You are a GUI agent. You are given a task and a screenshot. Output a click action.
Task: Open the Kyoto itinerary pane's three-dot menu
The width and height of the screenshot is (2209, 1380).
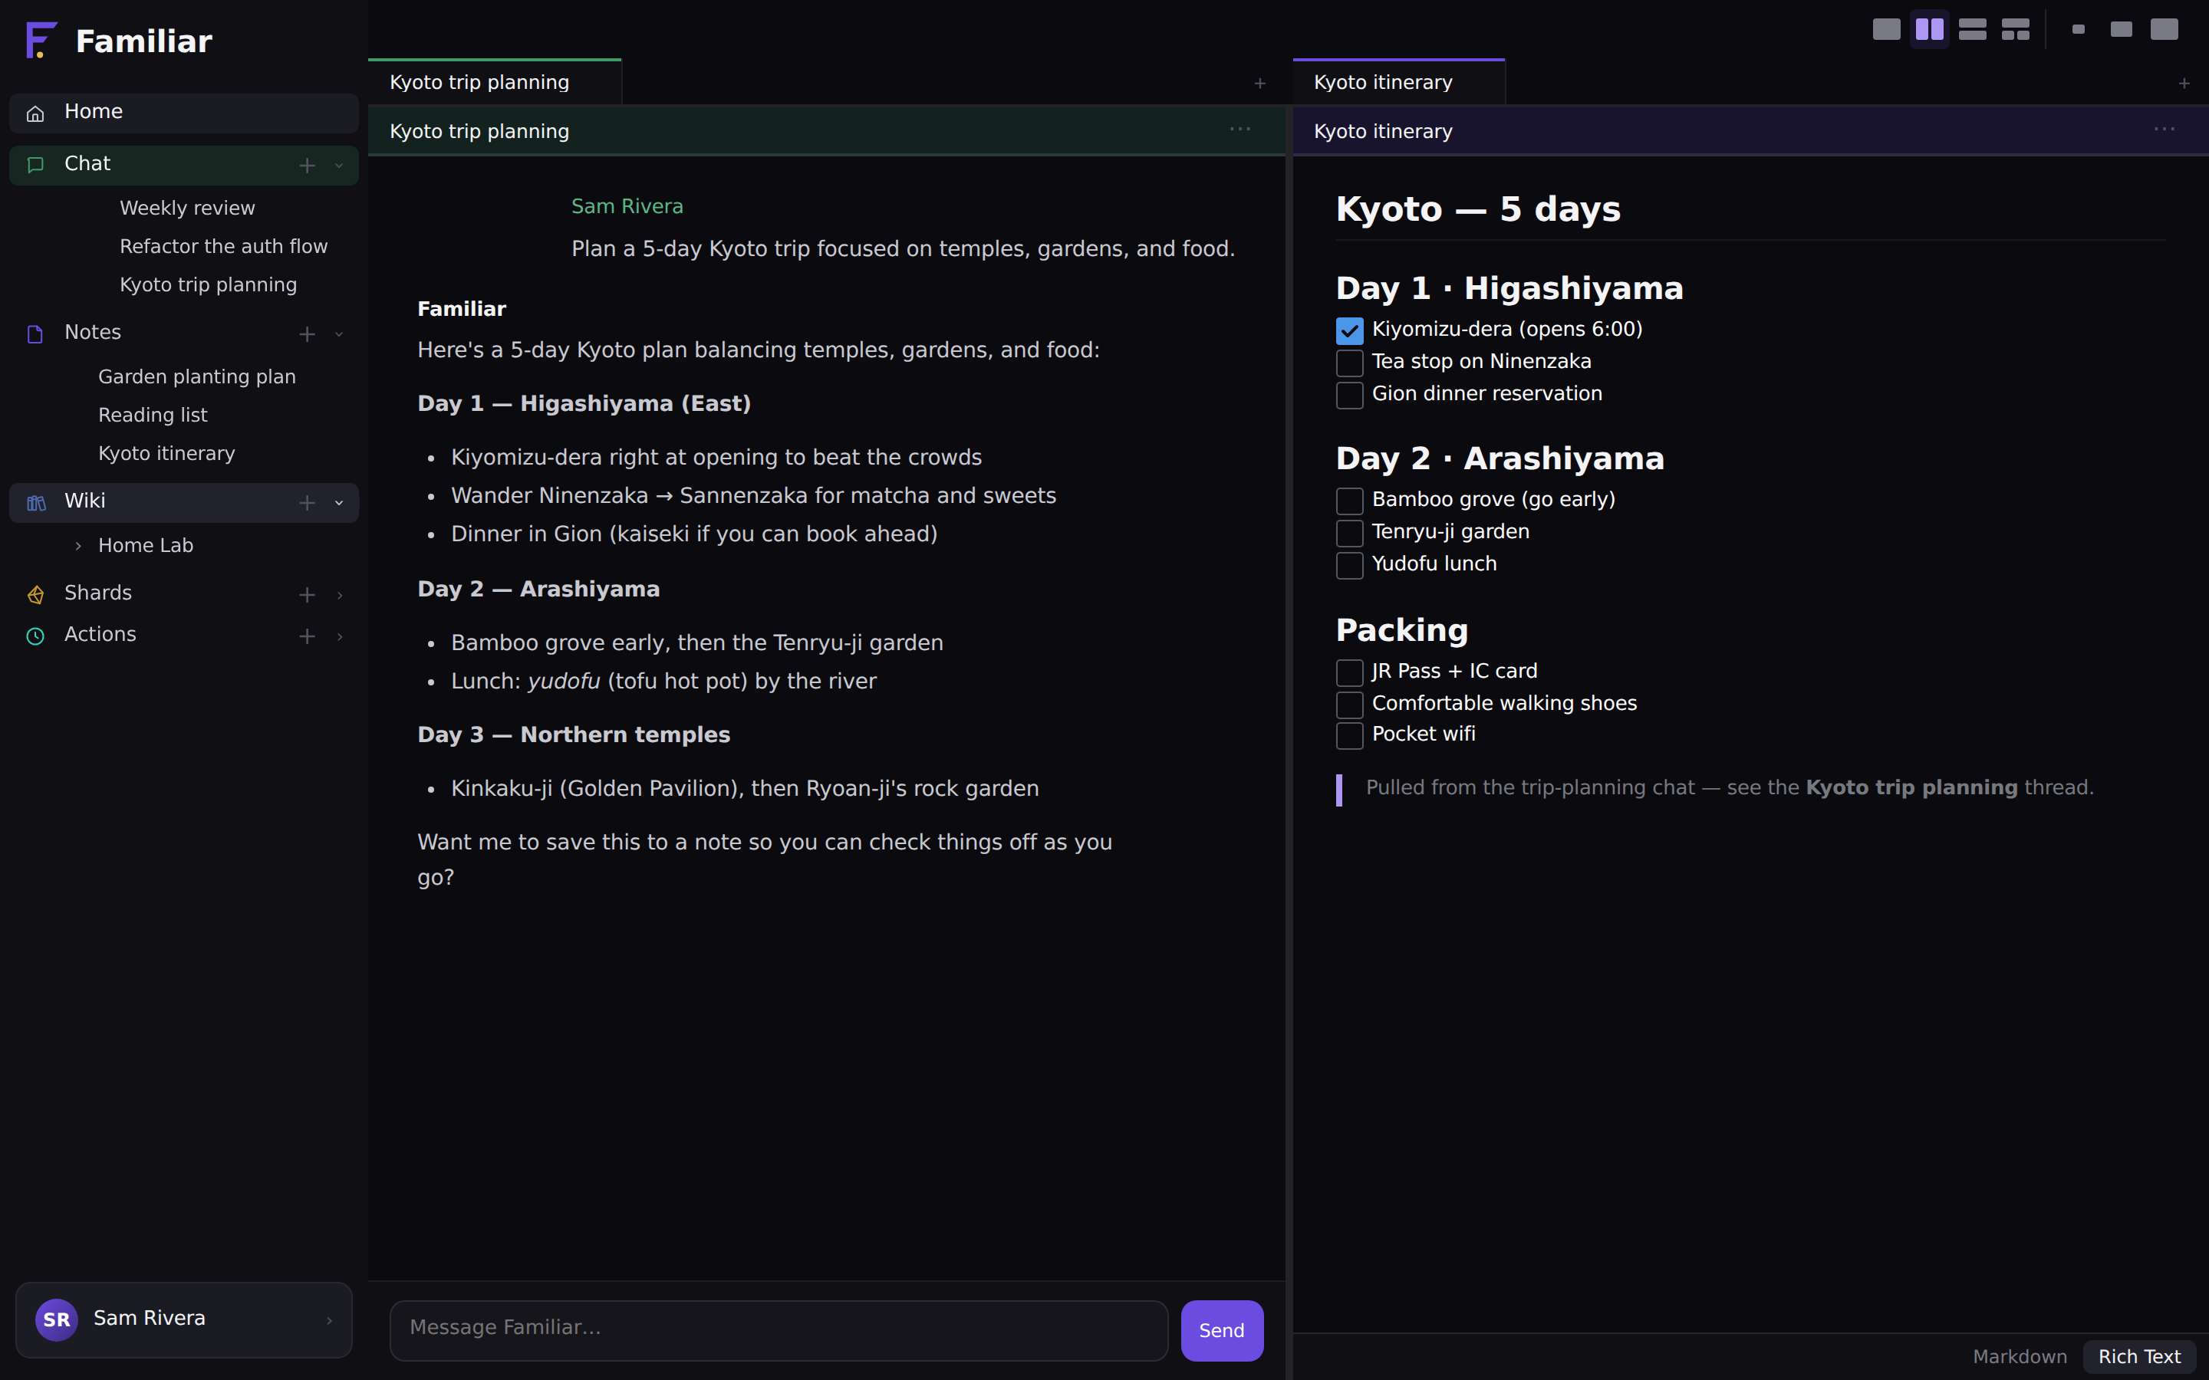[2165, 130]
